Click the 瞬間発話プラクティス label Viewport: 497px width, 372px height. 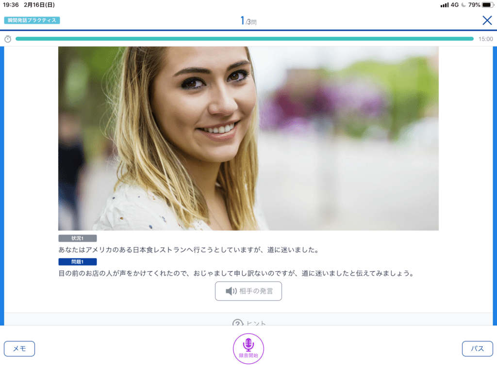[x=32, y=20]
